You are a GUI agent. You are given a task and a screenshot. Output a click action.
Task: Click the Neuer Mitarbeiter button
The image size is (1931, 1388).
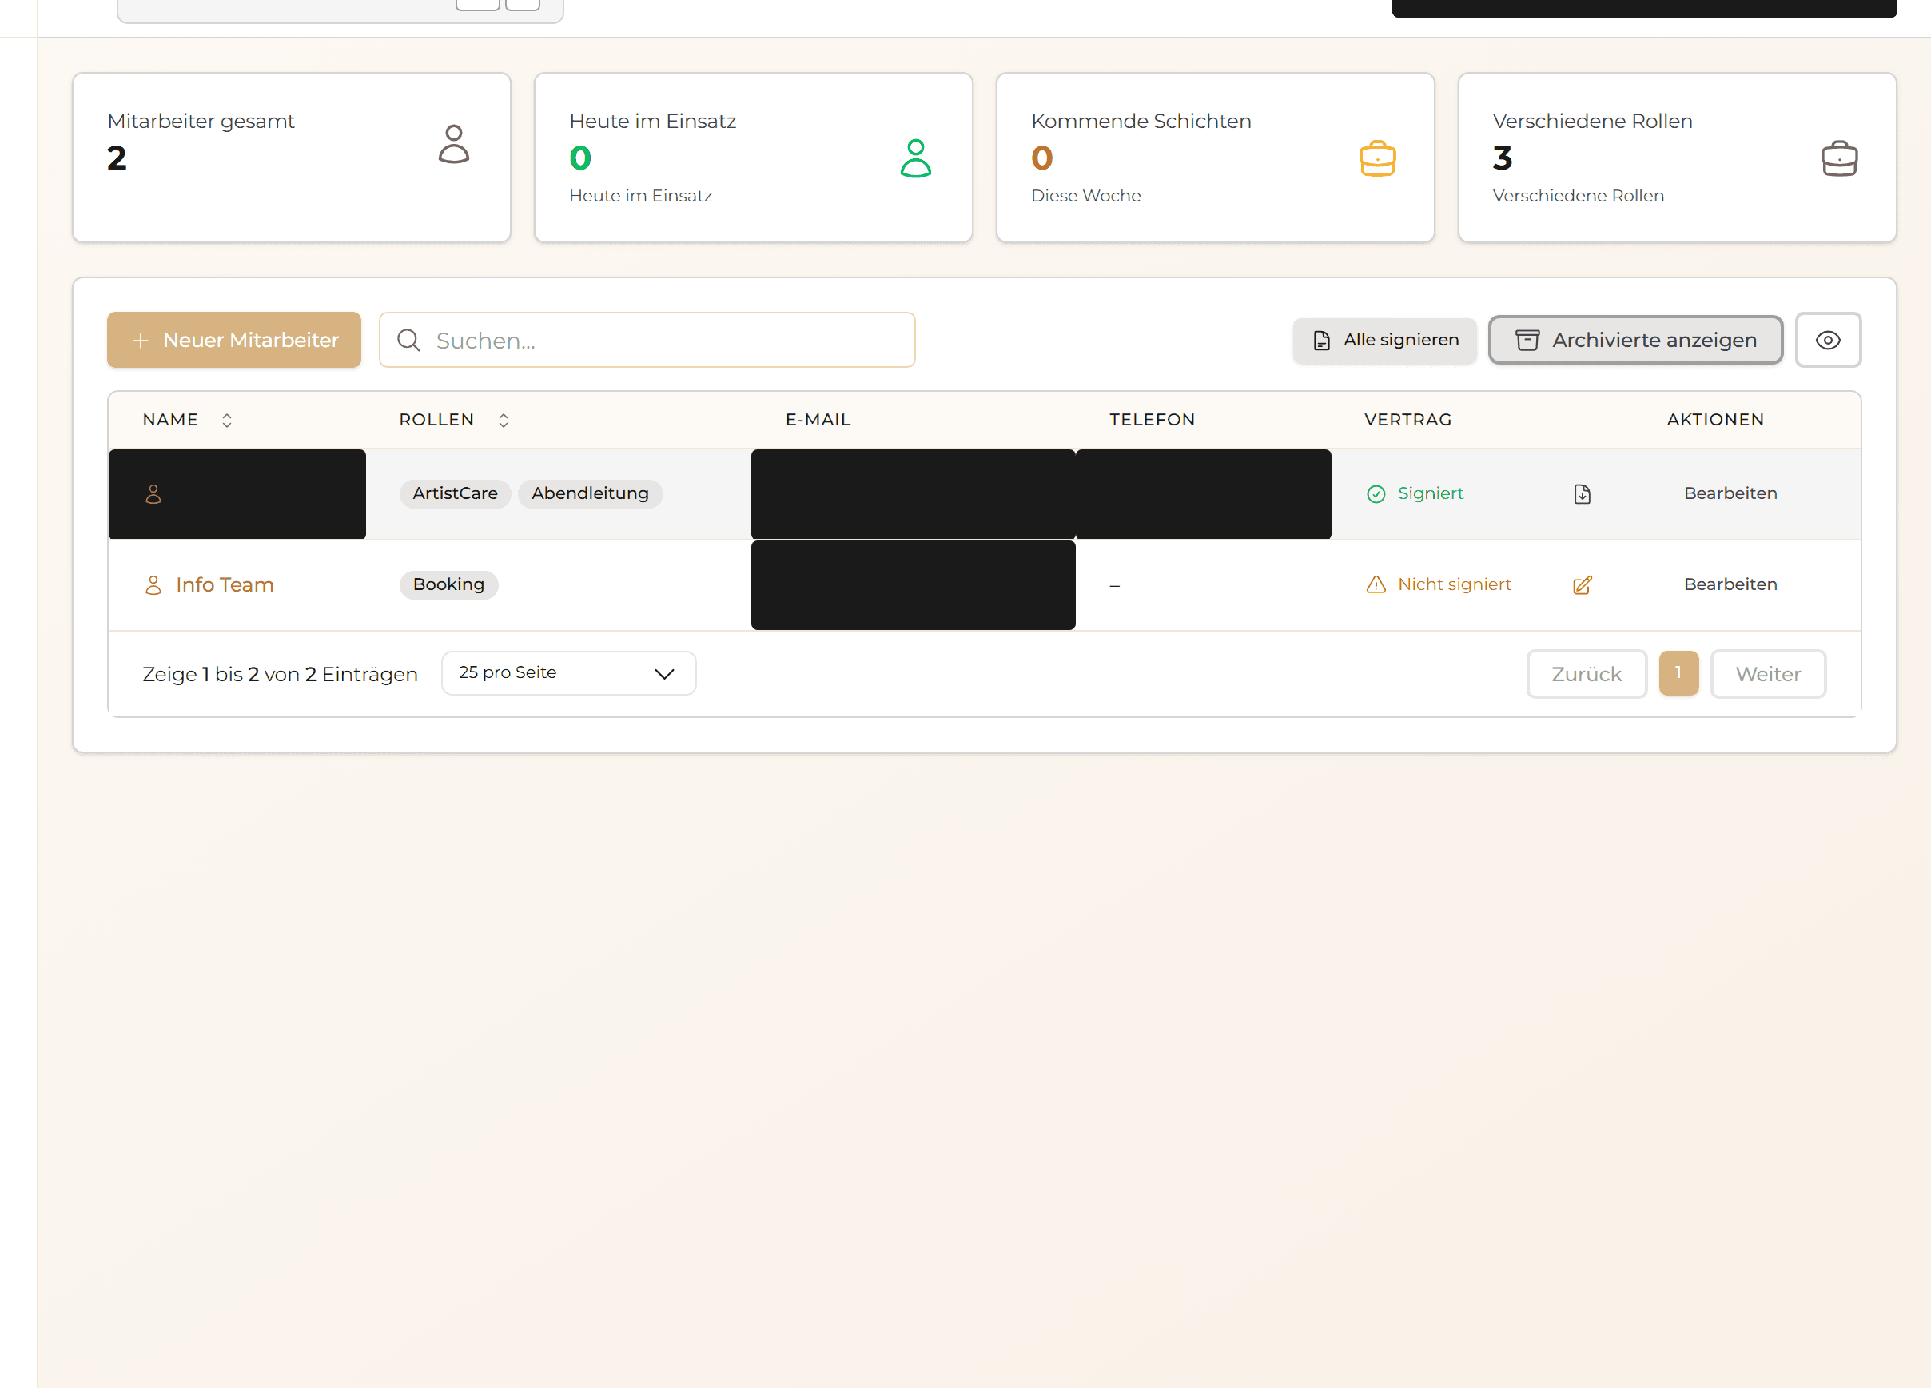(234, 341)
